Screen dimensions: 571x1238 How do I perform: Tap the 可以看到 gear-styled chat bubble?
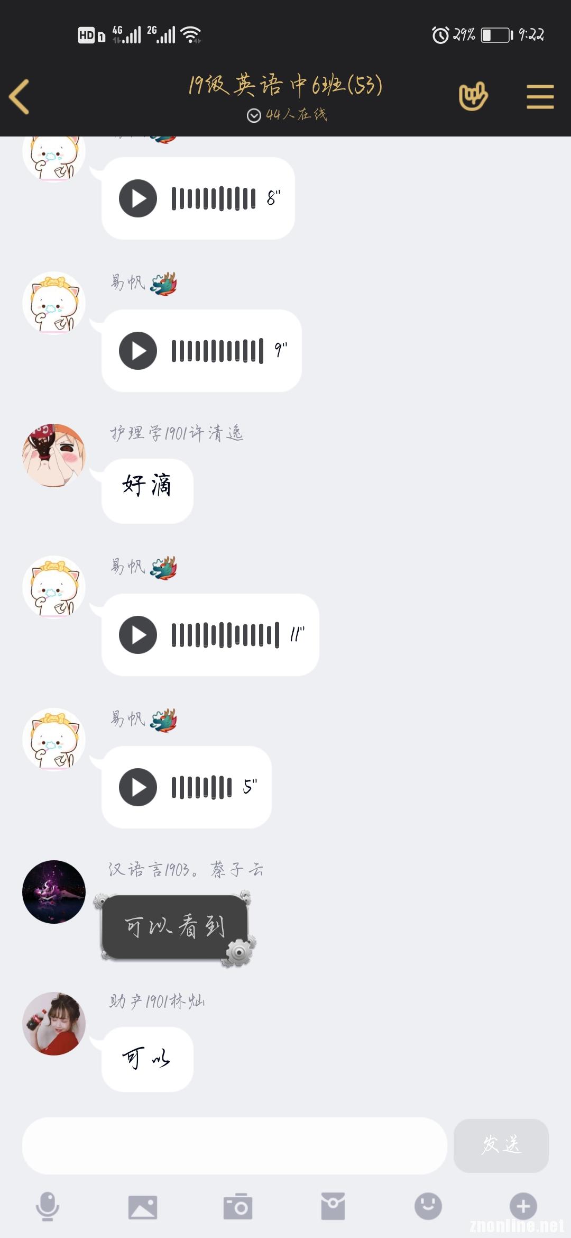(x=174, y=928)
